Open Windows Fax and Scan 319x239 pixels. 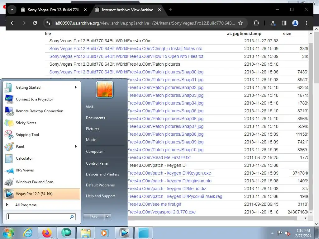coord(42,182)
